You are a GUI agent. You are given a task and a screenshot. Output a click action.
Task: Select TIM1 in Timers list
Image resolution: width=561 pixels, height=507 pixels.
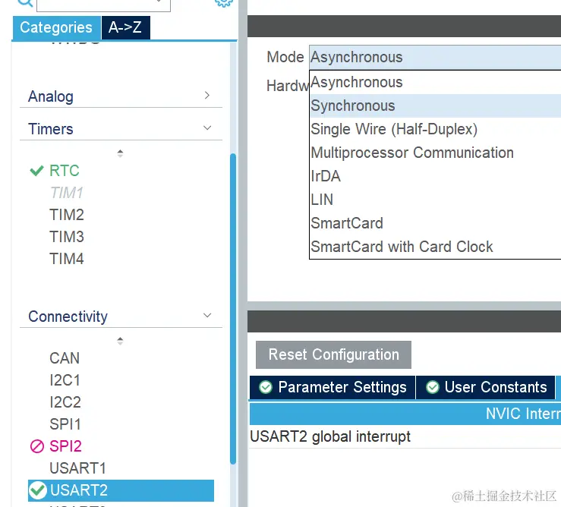click(x=67, y=193)
